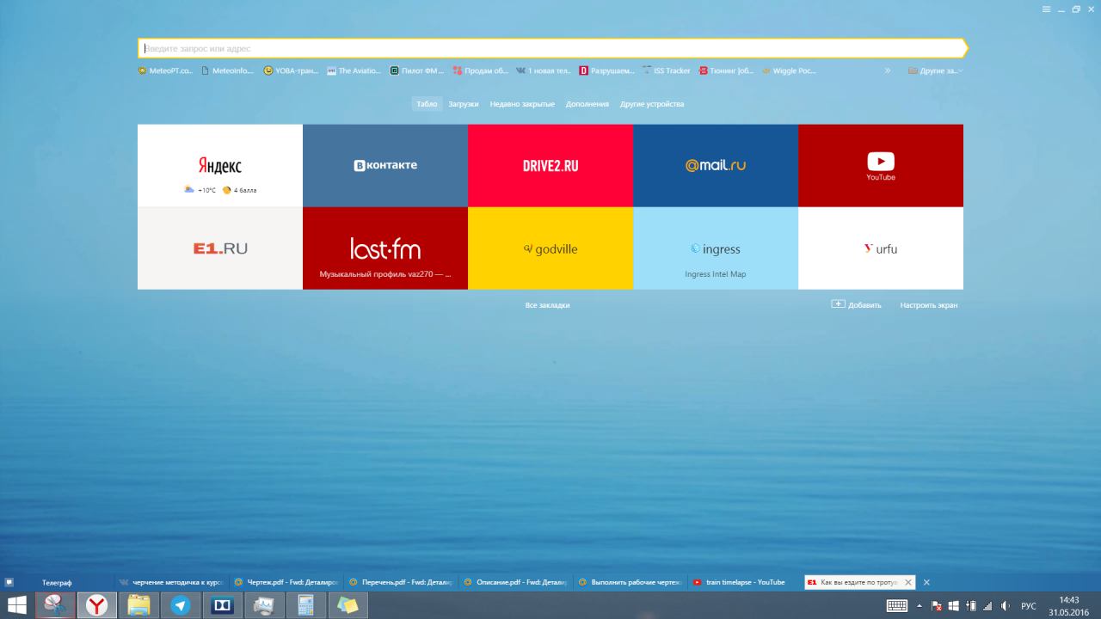Open Telegram from the taskbar

click(181, 605)
